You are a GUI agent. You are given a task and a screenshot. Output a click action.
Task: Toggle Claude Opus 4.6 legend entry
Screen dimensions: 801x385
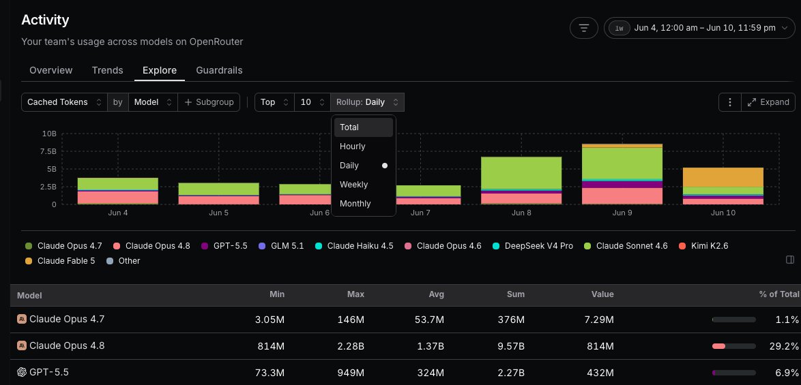[442, 246]
